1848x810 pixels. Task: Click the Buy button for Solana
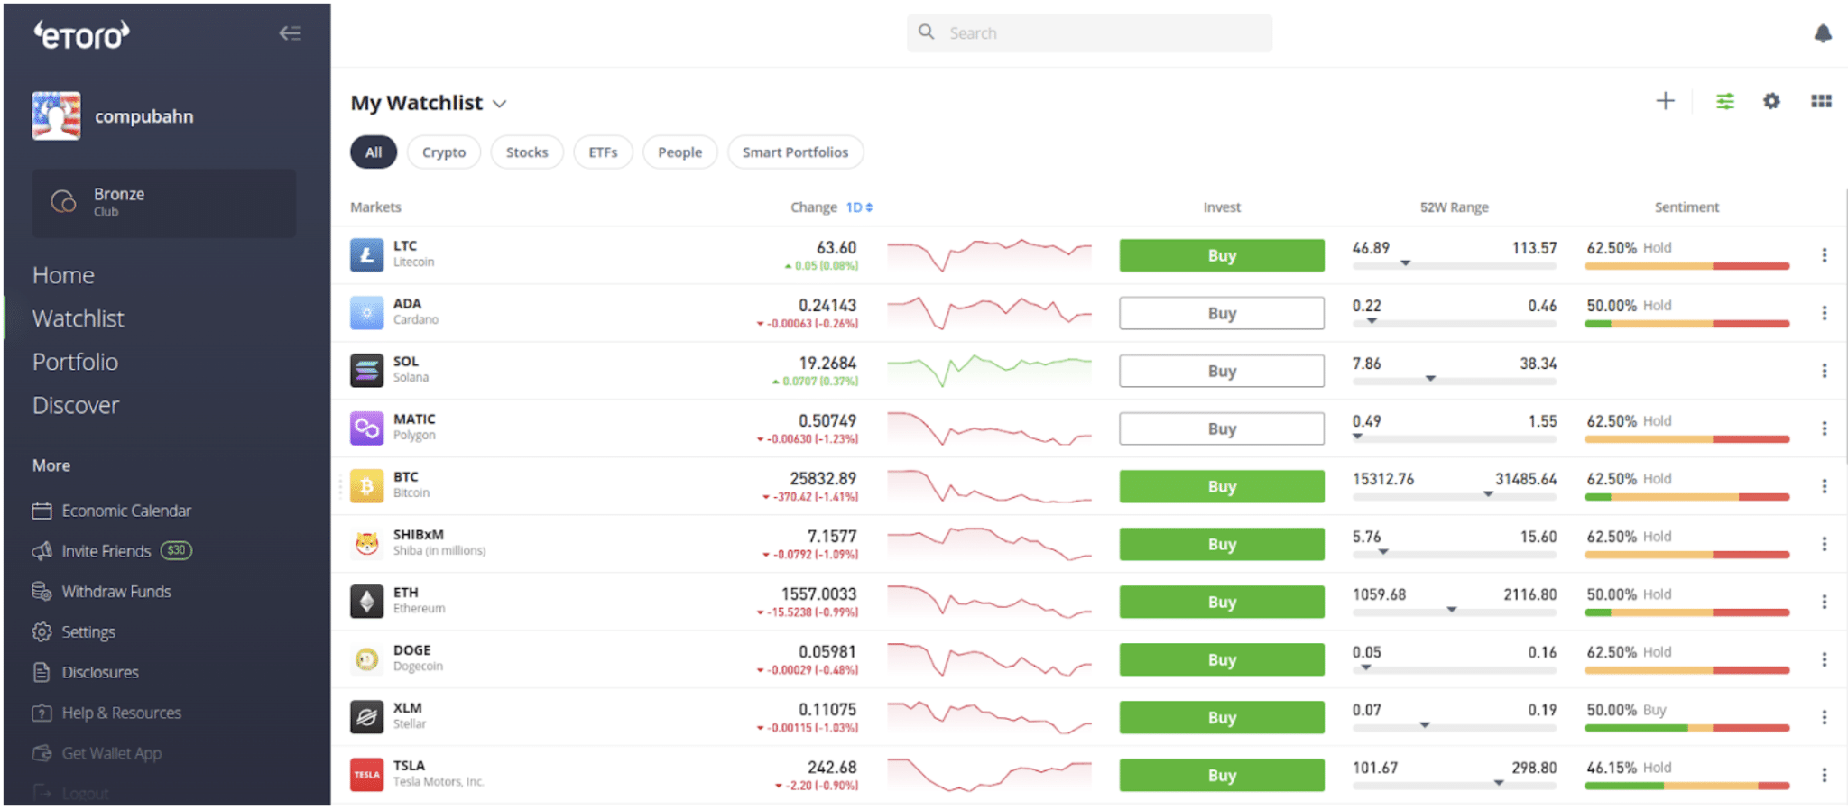click(x=1222, y=371)
